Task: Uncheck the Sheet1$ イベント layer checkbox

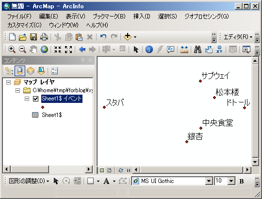Action: [35, 99]
